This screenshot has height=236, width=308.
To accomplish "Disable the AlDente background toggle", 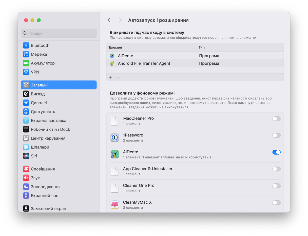I will [x=276, y=152].
